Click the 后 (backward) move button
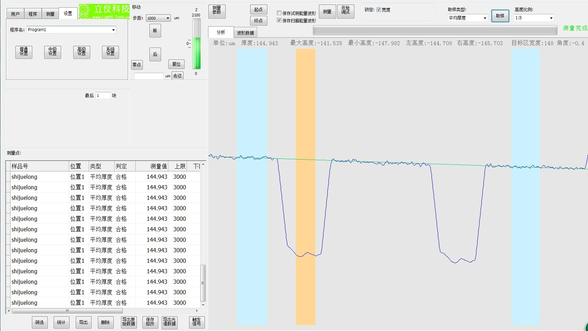The image size is (588, 331). (155, 54)
